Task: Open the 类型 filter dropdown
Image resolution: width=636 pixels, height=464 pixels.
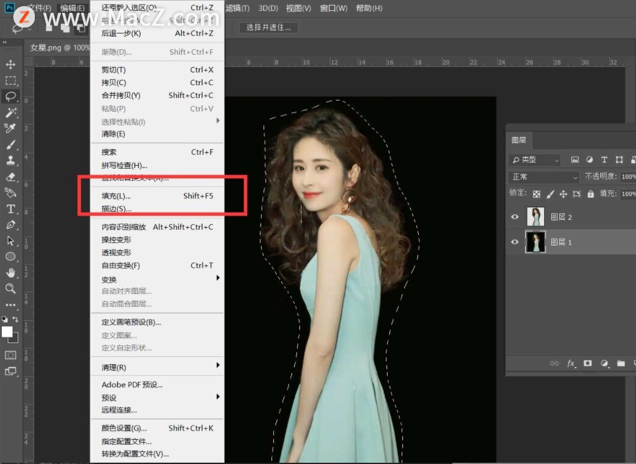Action: pyautogui.click(x=534, y=160)
